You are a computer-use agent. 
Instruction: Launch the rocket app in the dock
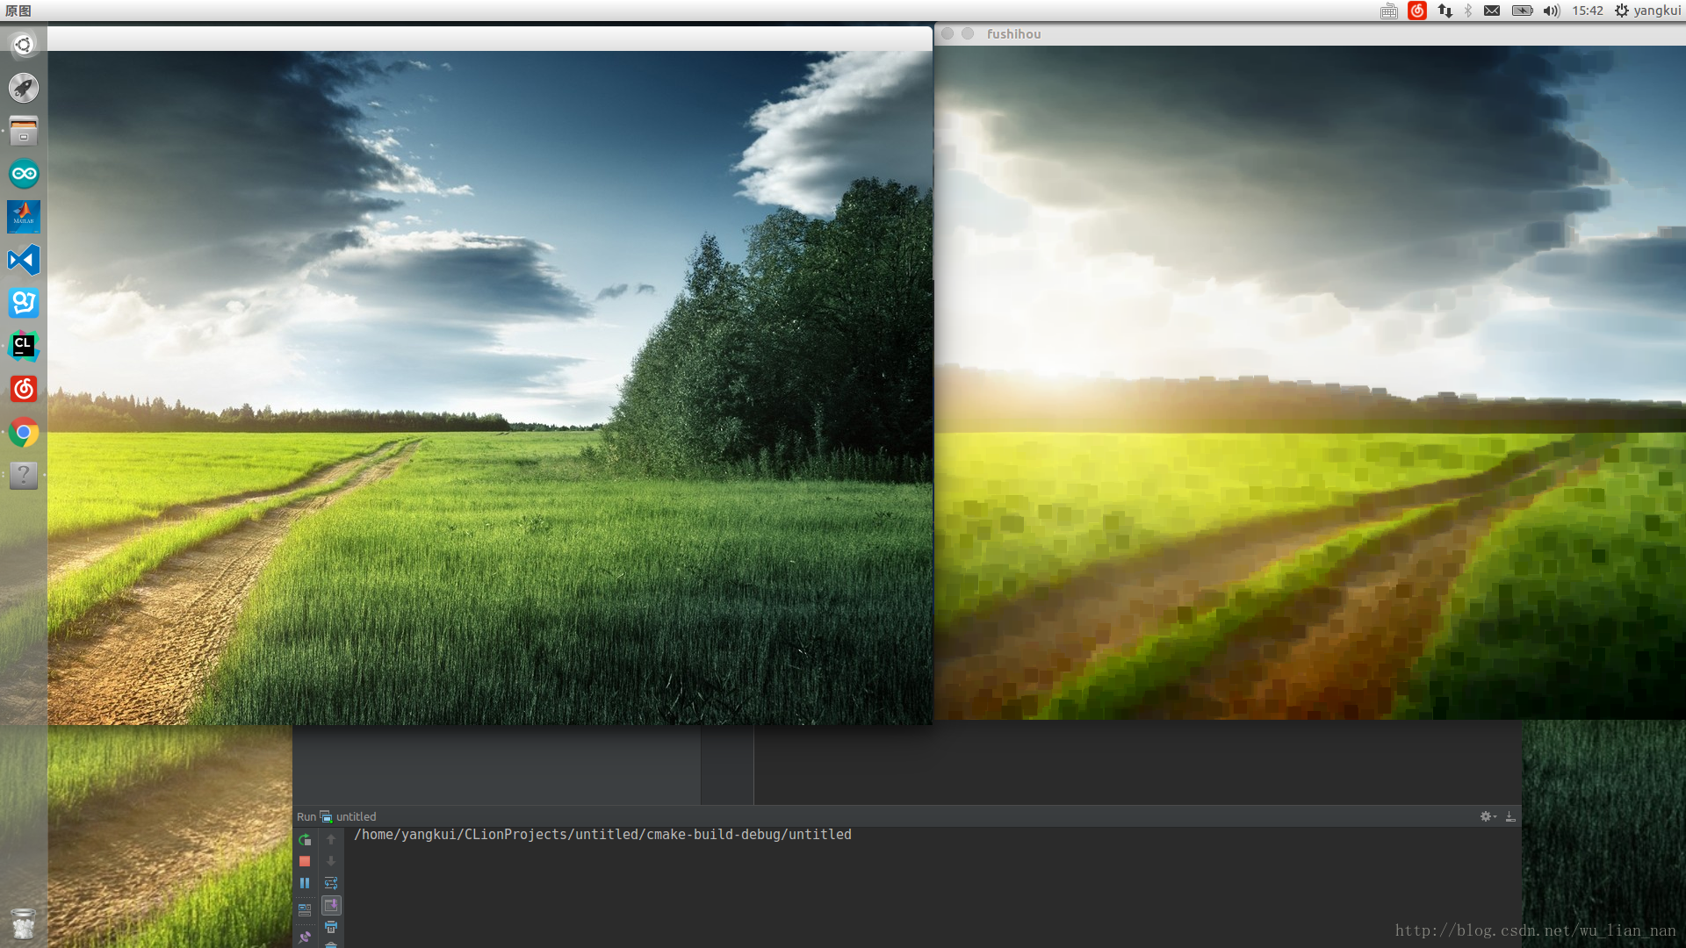pyautogui.click(x=24, y=88)
